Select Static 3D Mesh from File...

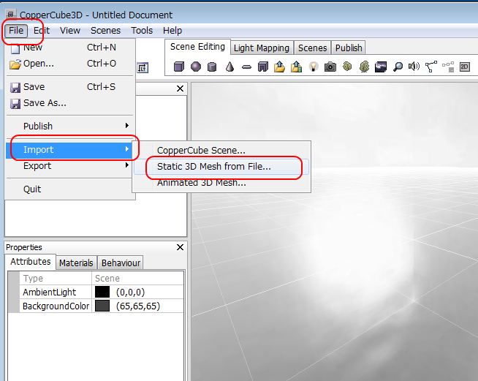(221, 167)
